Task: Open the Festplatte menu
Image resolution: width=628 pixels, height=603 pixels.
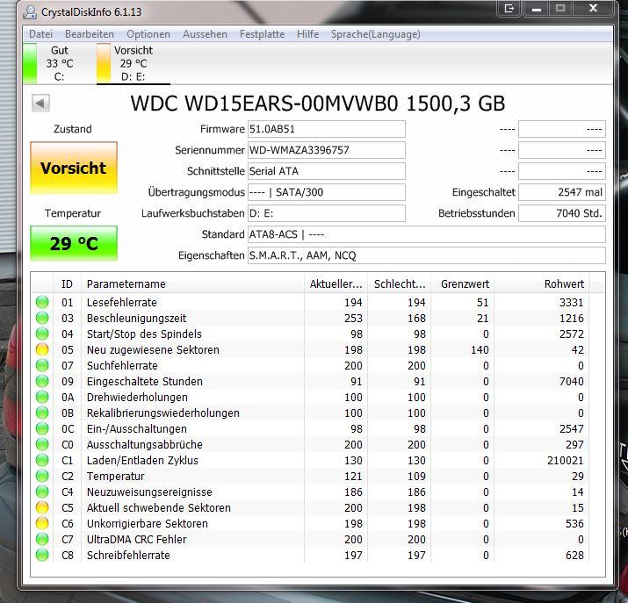Action: click(262, 34)
